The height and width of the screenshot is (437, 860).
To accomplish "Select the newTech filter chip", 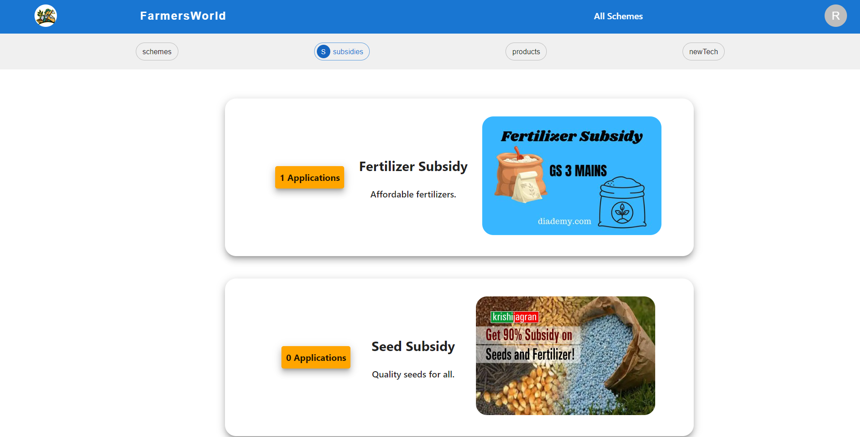I will coord(703,51).
